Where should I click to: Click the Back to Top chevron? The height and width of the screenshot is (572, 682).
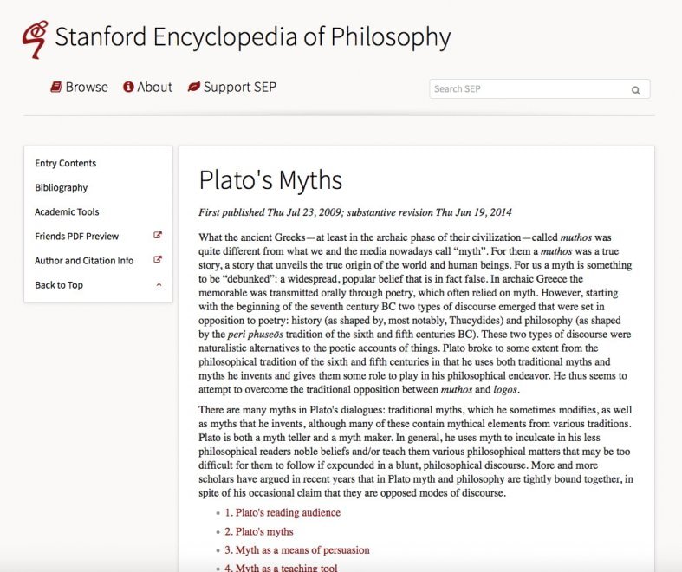click(x=159, y=285)
